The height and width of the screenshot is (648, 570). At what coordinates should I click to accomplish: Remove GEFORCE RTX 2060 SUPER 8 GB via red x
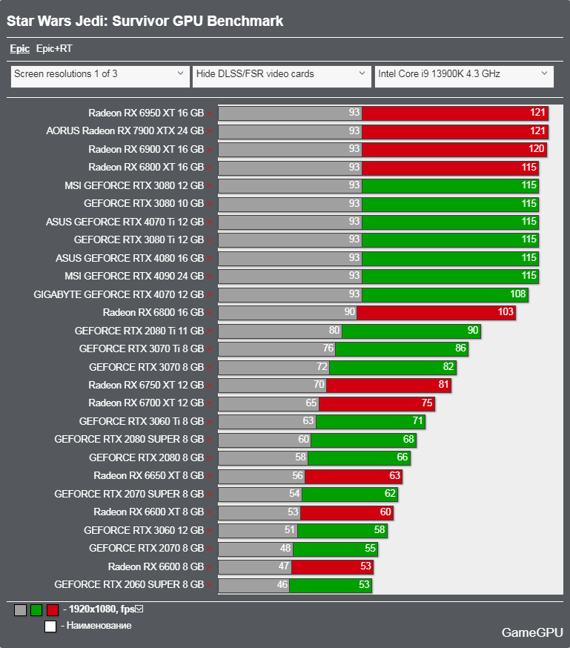coord(210,586)
